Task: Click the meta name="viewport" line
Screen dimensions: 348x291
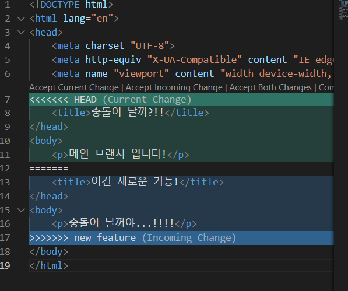Action: coord(192,74)
